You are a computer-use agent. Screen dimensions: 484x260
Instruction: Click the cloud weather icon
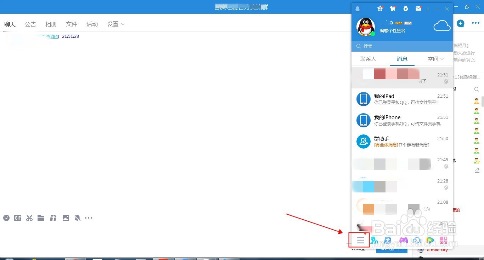pyautogui.click(x=442, y=26)
